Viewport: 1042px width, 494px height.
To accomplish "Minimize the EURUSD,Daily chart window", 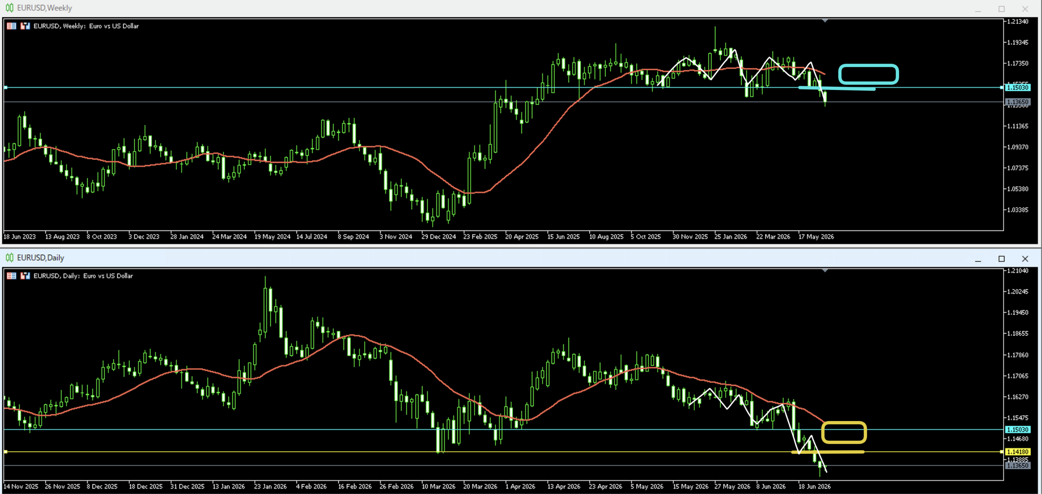I will coord(978,259).
